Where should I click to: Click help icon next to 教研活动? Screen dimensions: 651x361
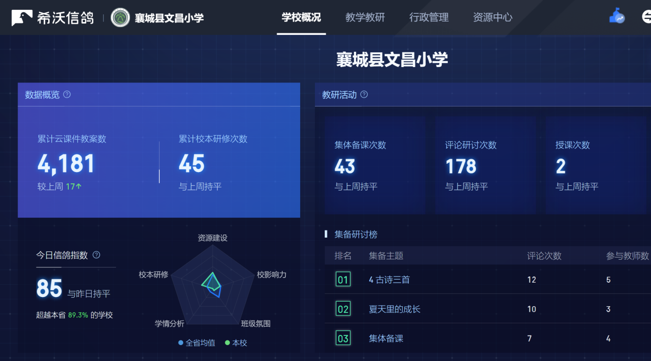click(364, 95)
